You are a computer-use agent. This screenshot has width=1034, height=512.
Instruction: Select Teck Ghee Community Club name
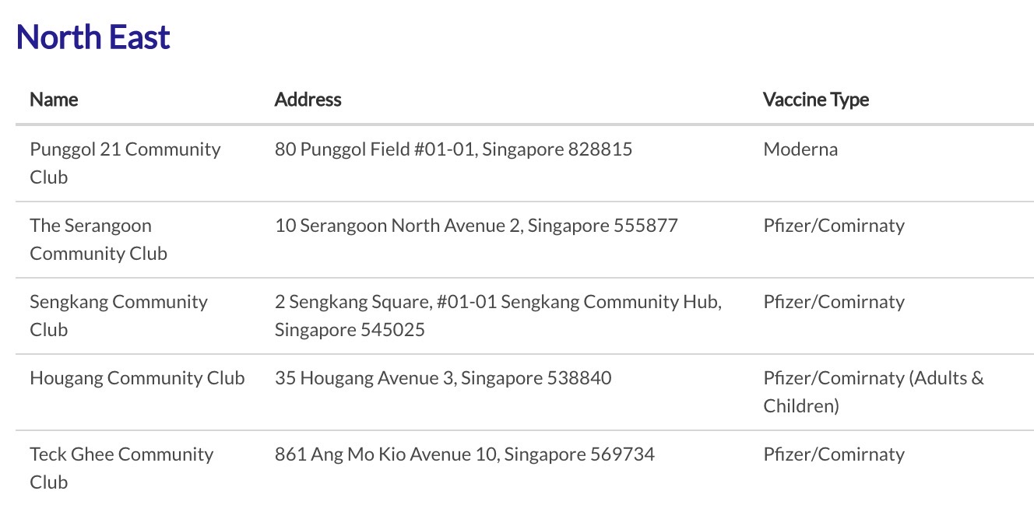pos(121,468)
